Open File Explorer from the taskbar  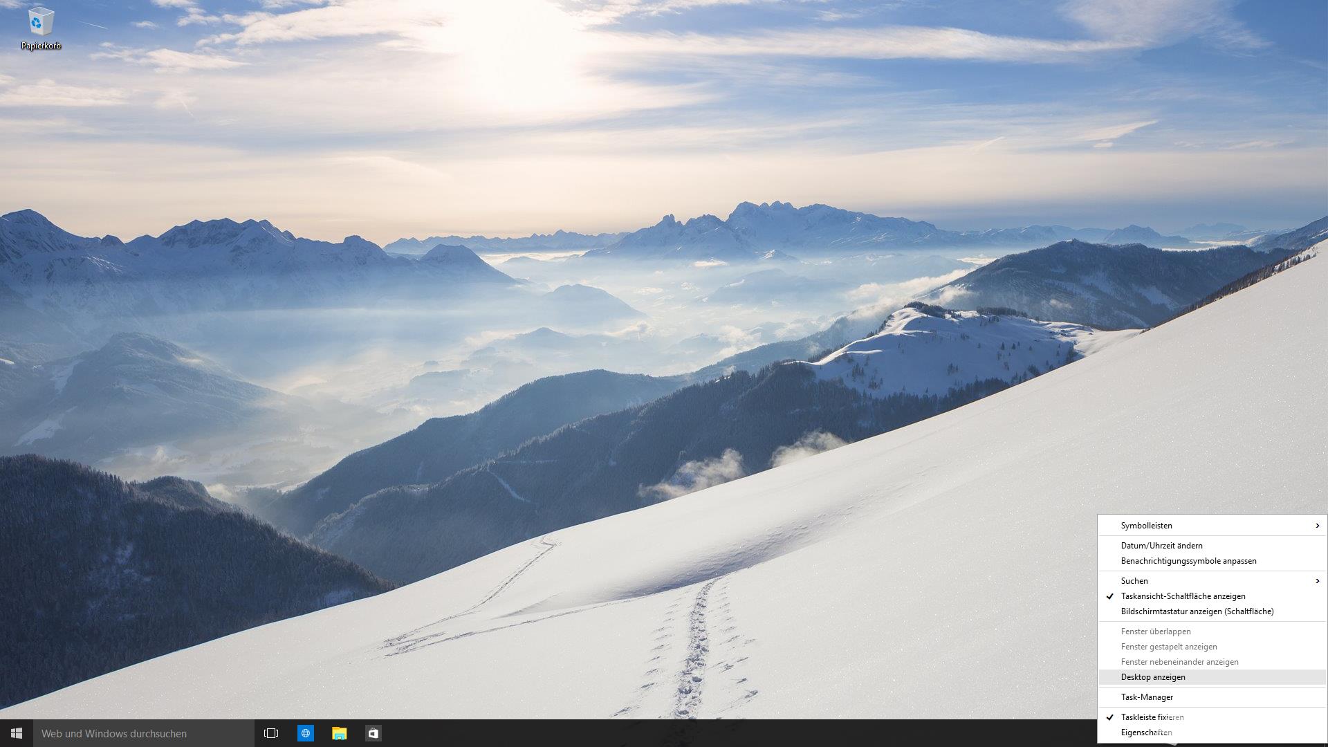[339, 733]
